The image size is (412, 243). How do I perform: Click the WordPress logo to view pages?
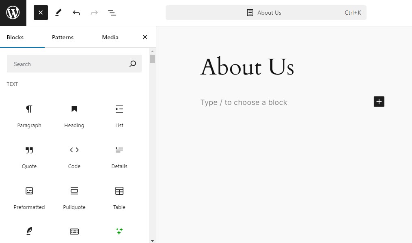point(13,13)
